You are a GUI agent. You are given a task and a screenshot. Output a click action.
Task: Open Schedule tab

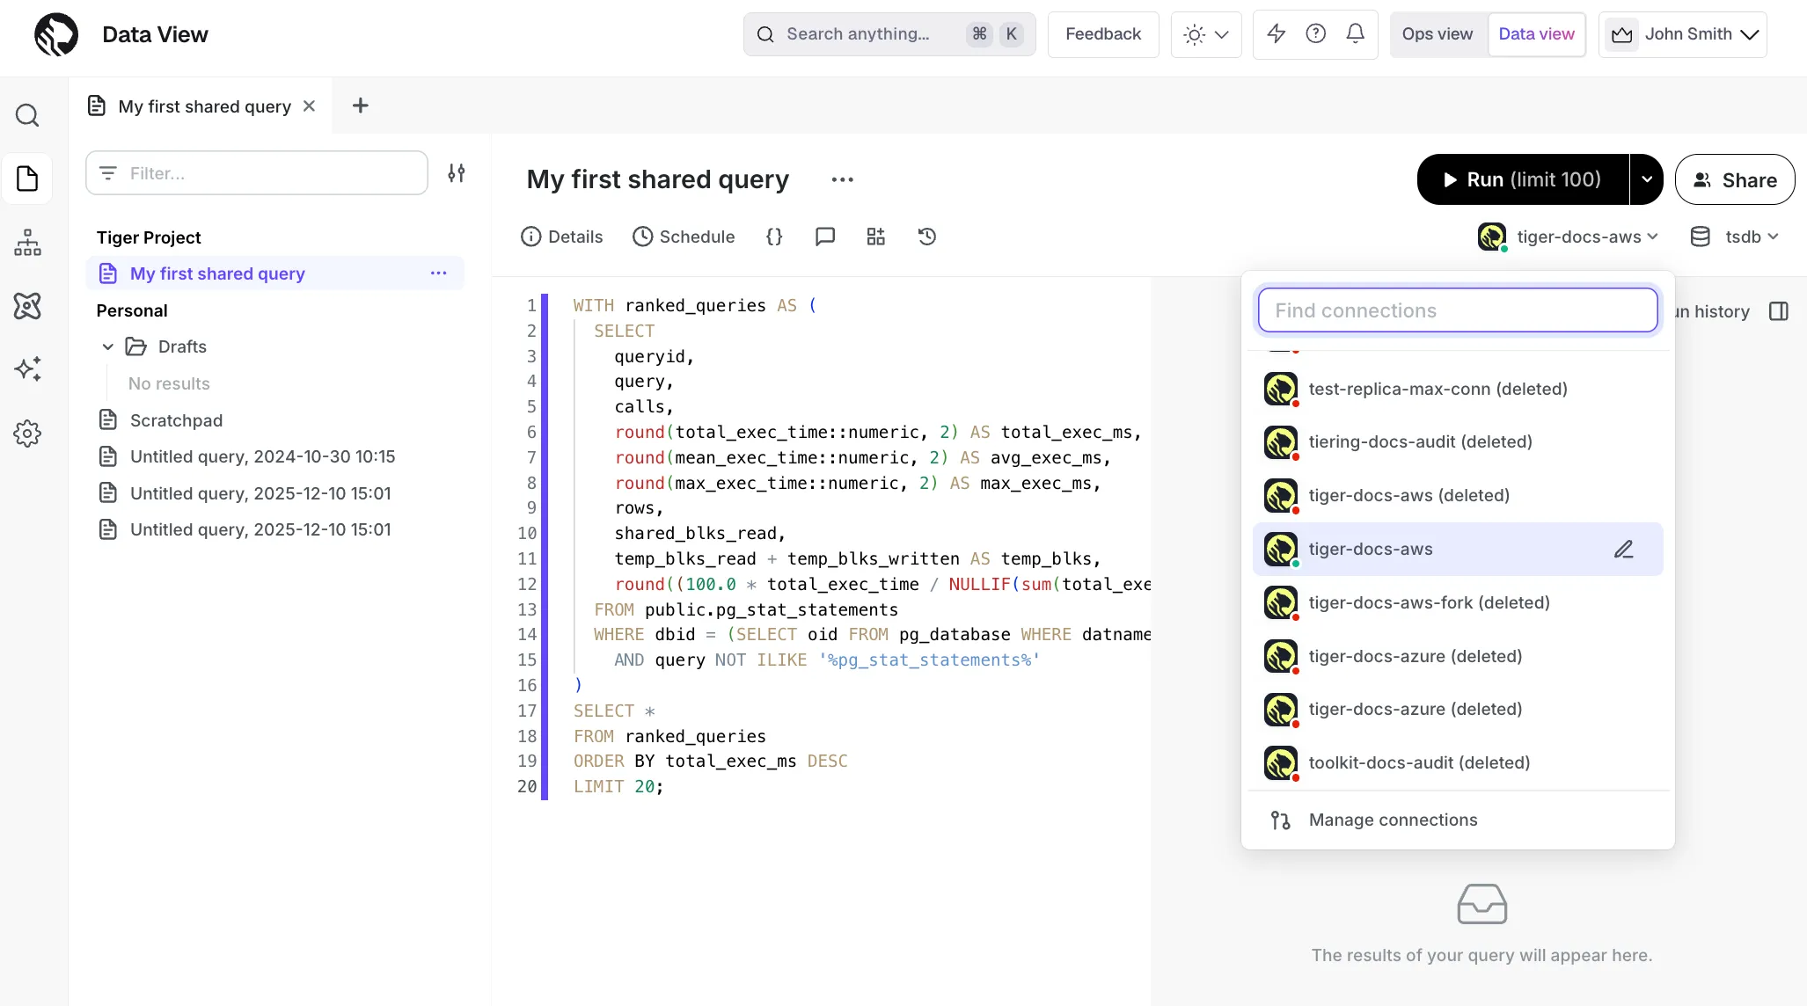click(x=684, y=237)
